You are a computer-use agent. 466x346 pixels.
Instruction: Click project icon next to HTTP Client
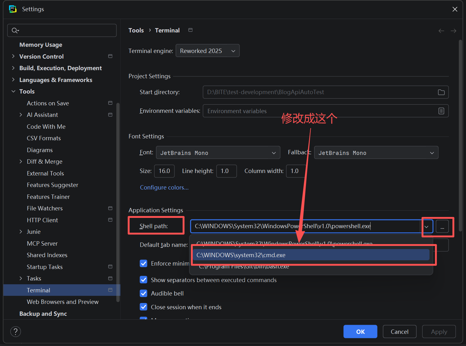110,220
